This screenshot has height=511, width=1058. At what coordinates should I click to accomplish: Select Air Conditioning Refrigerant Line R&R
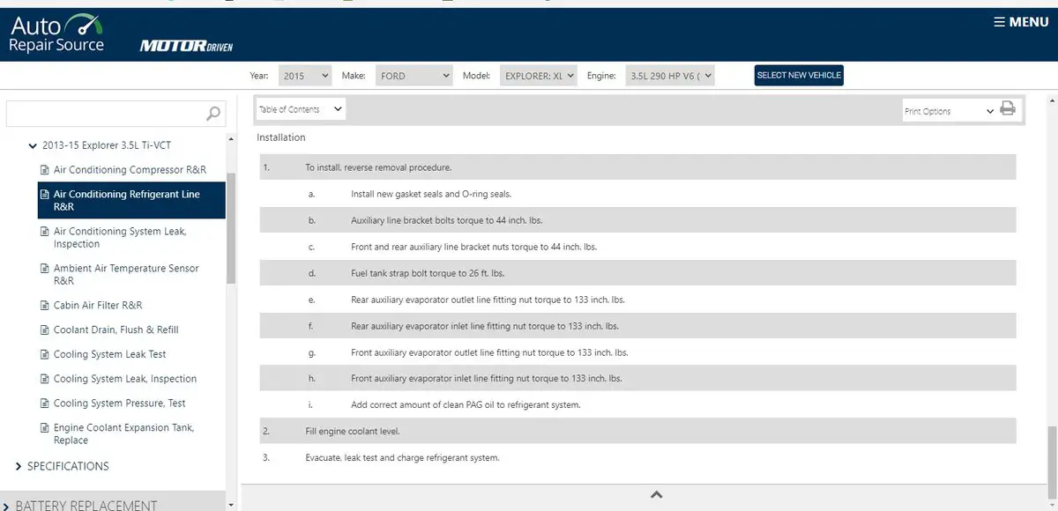coord(131,201)
